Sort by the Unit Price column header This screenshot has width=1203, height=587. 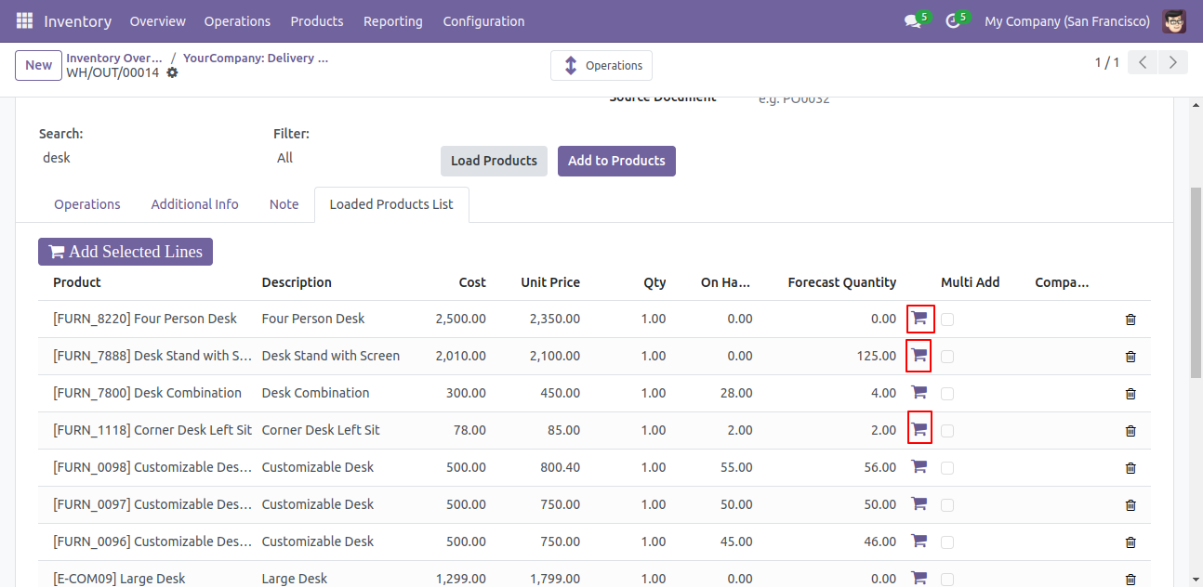click(x=550, y=282)
